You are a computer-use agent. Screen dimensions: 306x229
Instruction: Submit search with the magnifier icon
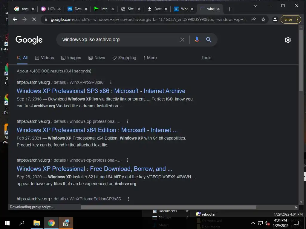[x=209, y=40]
